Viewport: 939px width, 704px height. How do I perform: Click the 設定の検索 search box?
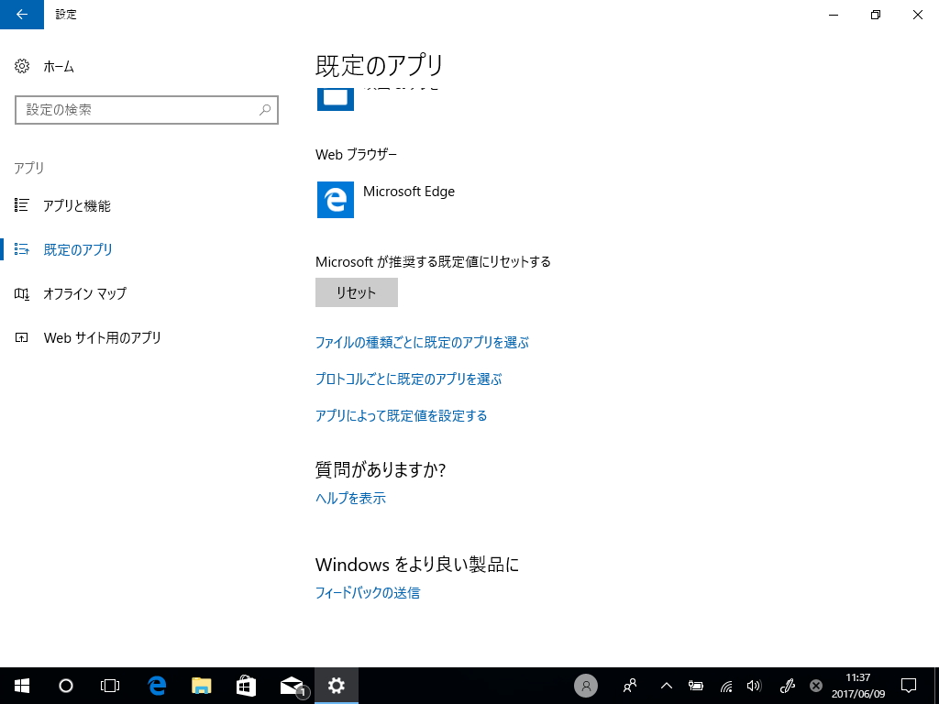click(147, 110)
